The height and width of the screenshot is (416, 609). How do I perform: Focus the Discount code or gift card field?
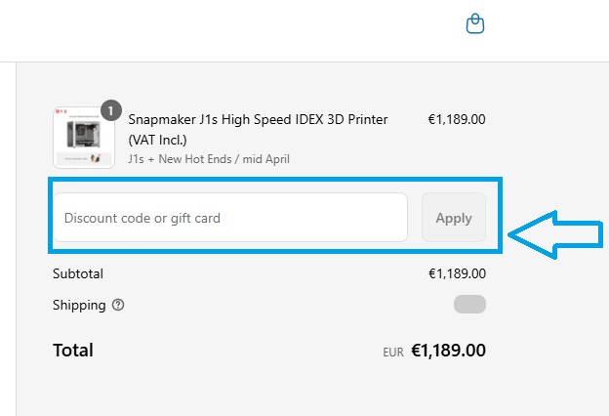(x=229, y=218)
